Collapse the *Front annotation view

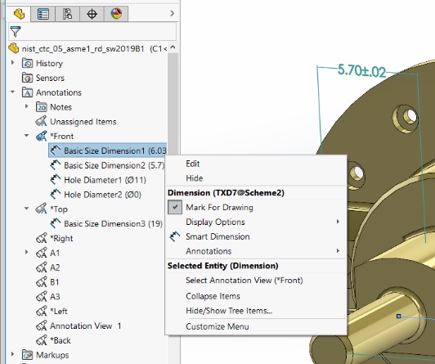pyautogui.click(x=27, y=136)
